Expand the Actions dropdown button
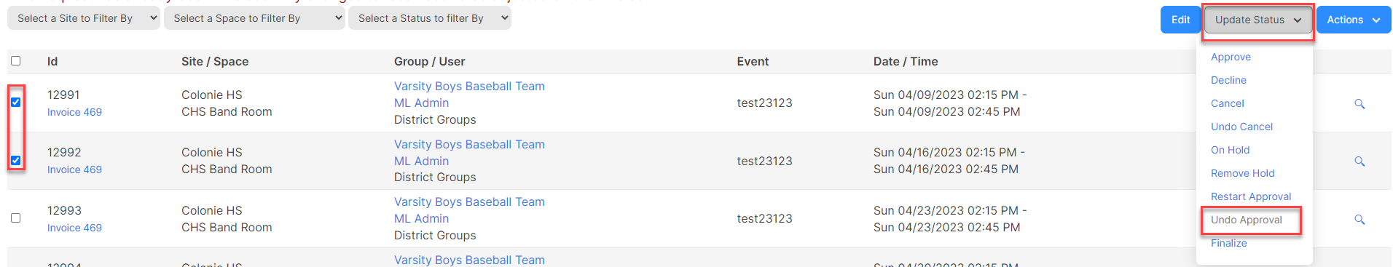The height and width of the screenshot is (267, 1393). (x=1354, y=20)
